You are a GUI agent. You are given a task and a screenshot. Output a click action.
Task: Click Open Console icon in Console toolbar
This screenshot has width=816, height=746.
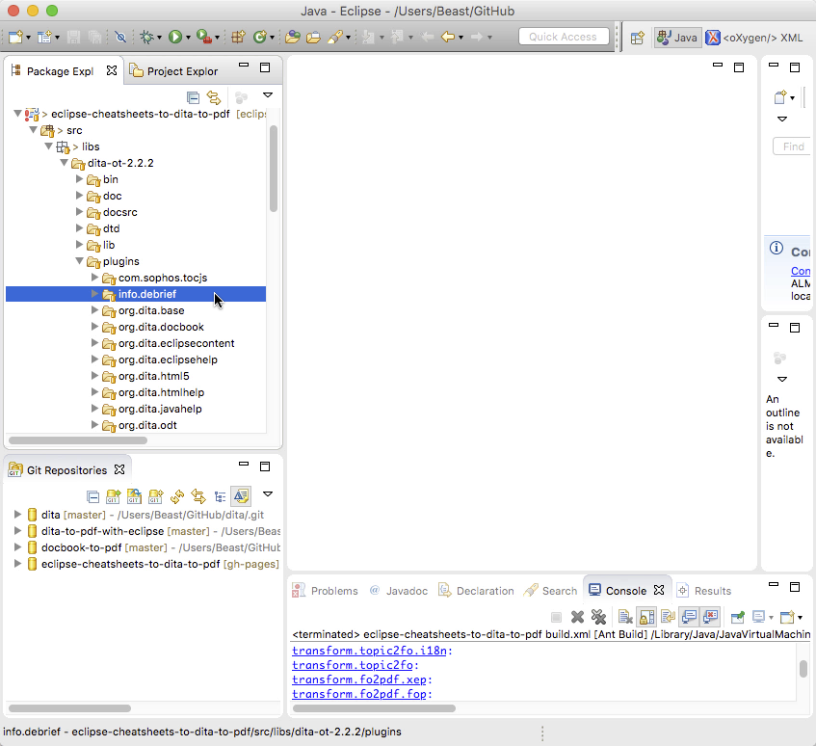(788, 618)
